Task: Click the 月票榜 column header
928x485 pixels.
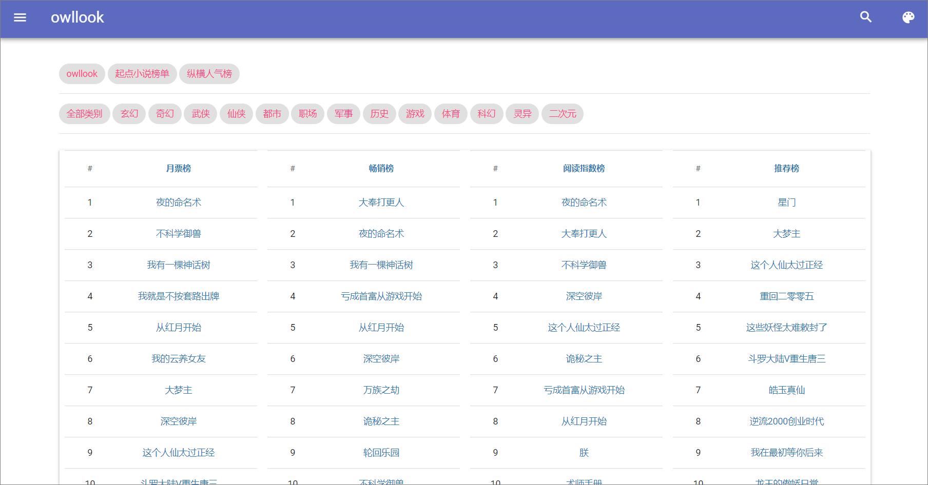Action: [179, 168]
